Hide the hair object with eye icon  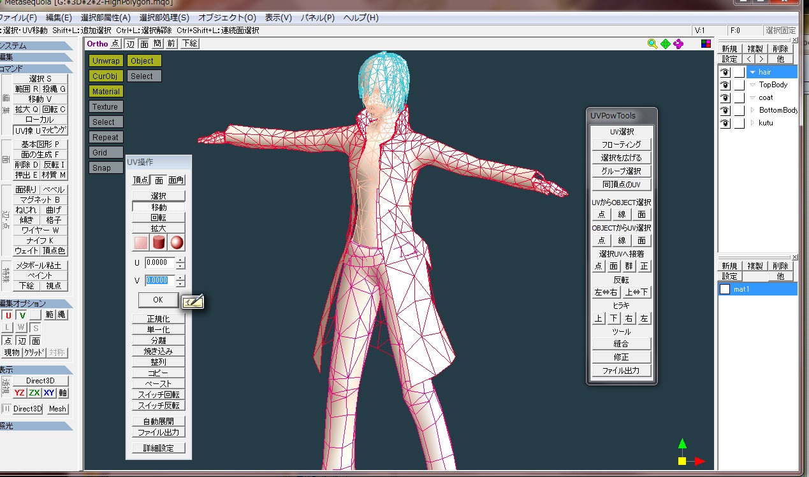[x=725, y=72]
